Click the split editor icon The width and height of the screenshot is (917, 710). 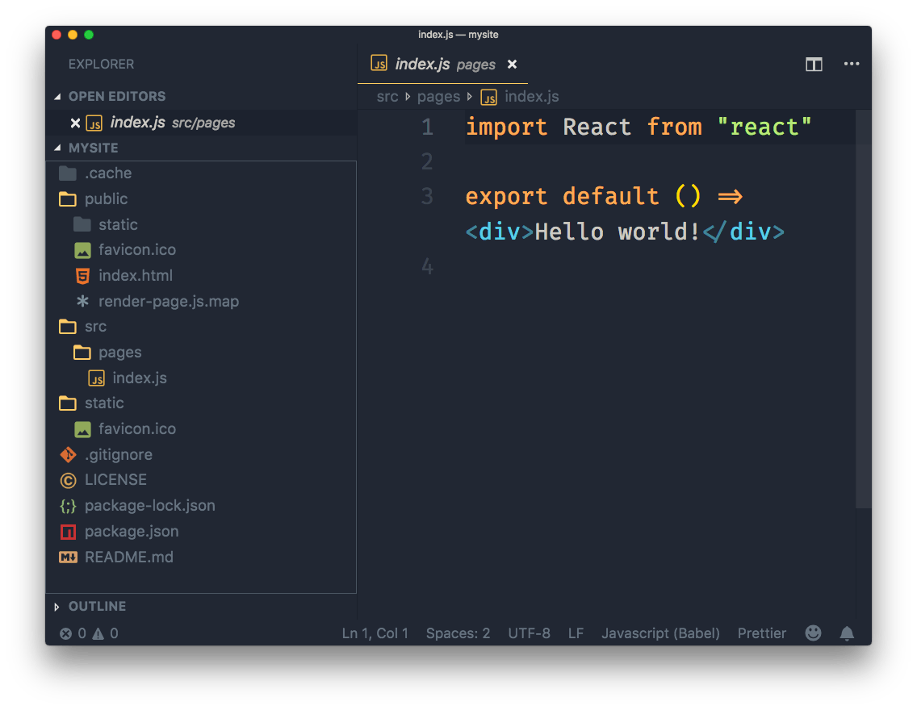click(814, 65)
